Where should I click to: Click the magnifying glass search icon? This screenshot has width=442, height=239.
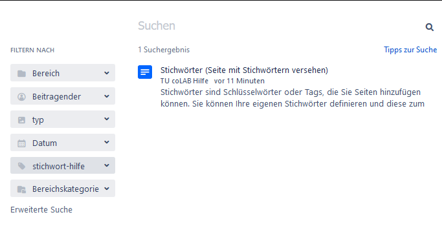pos(429,27)
